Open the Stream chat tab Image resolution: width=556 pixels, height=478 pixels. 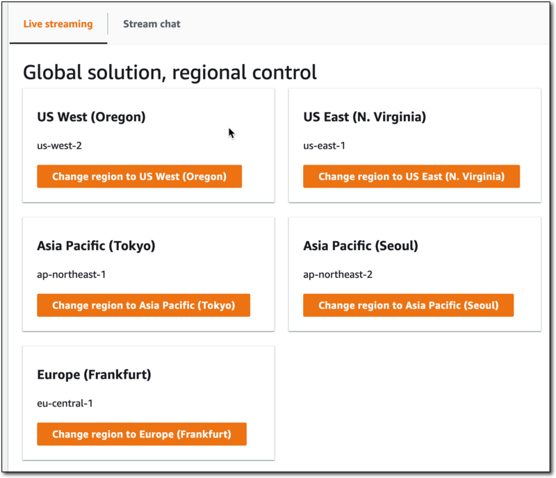[x=152, y=24]
